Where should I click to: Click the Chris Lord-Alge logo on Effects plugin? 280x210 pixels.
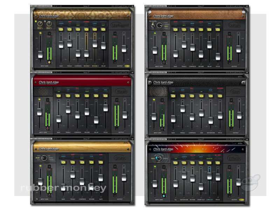(163, 149)
